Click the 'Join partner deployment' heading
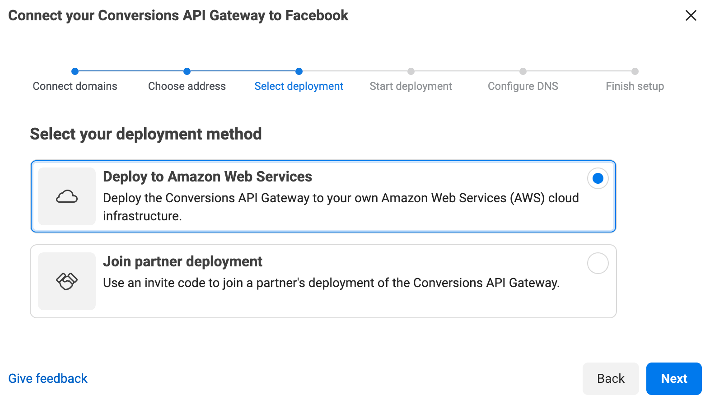The height and width of the screenshot is (400, 710). tap(182, 261)
